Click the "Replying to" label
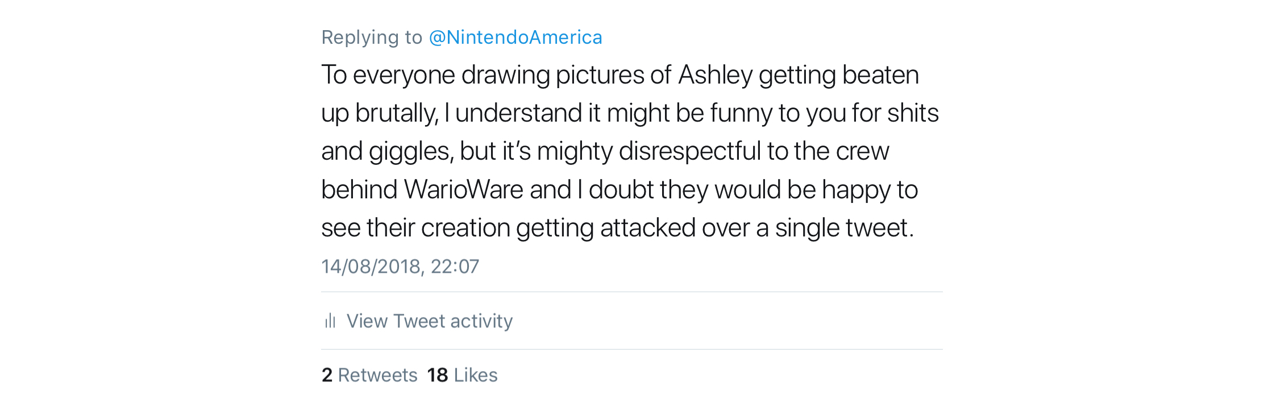The height and width of the screenshot is (399, 1264). (x=372, y=38)
